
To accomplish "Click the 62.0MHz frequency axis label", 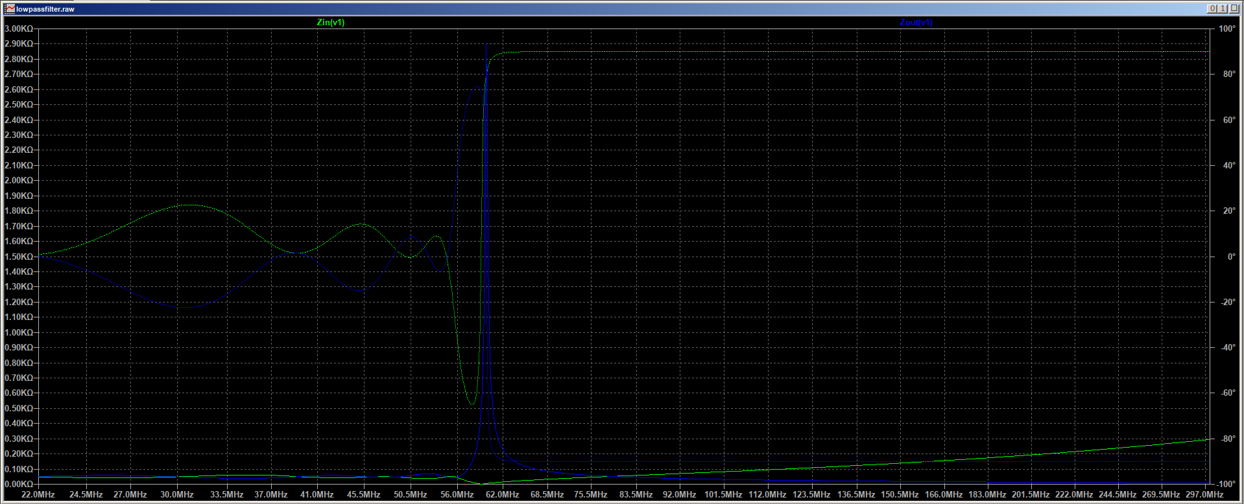I will pos(503,494).
